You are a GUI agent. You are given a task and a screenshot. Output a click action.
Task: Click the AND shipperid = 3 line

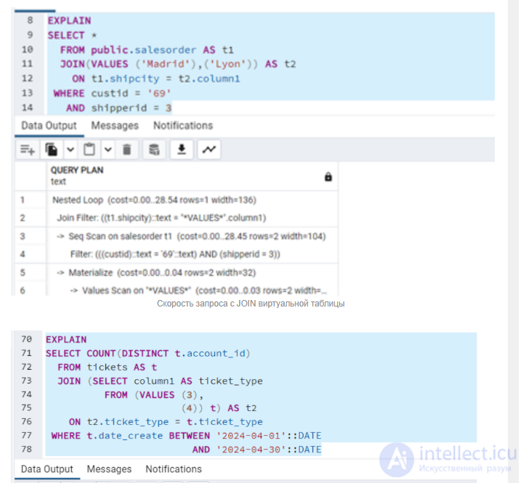click(118, 108)
